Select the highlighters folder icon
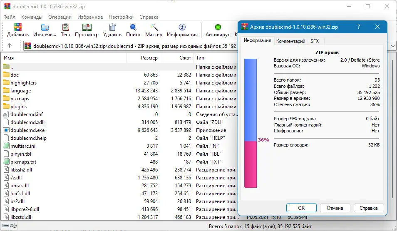Viewport: 397px width, 231px height. (x=6, y=82)
